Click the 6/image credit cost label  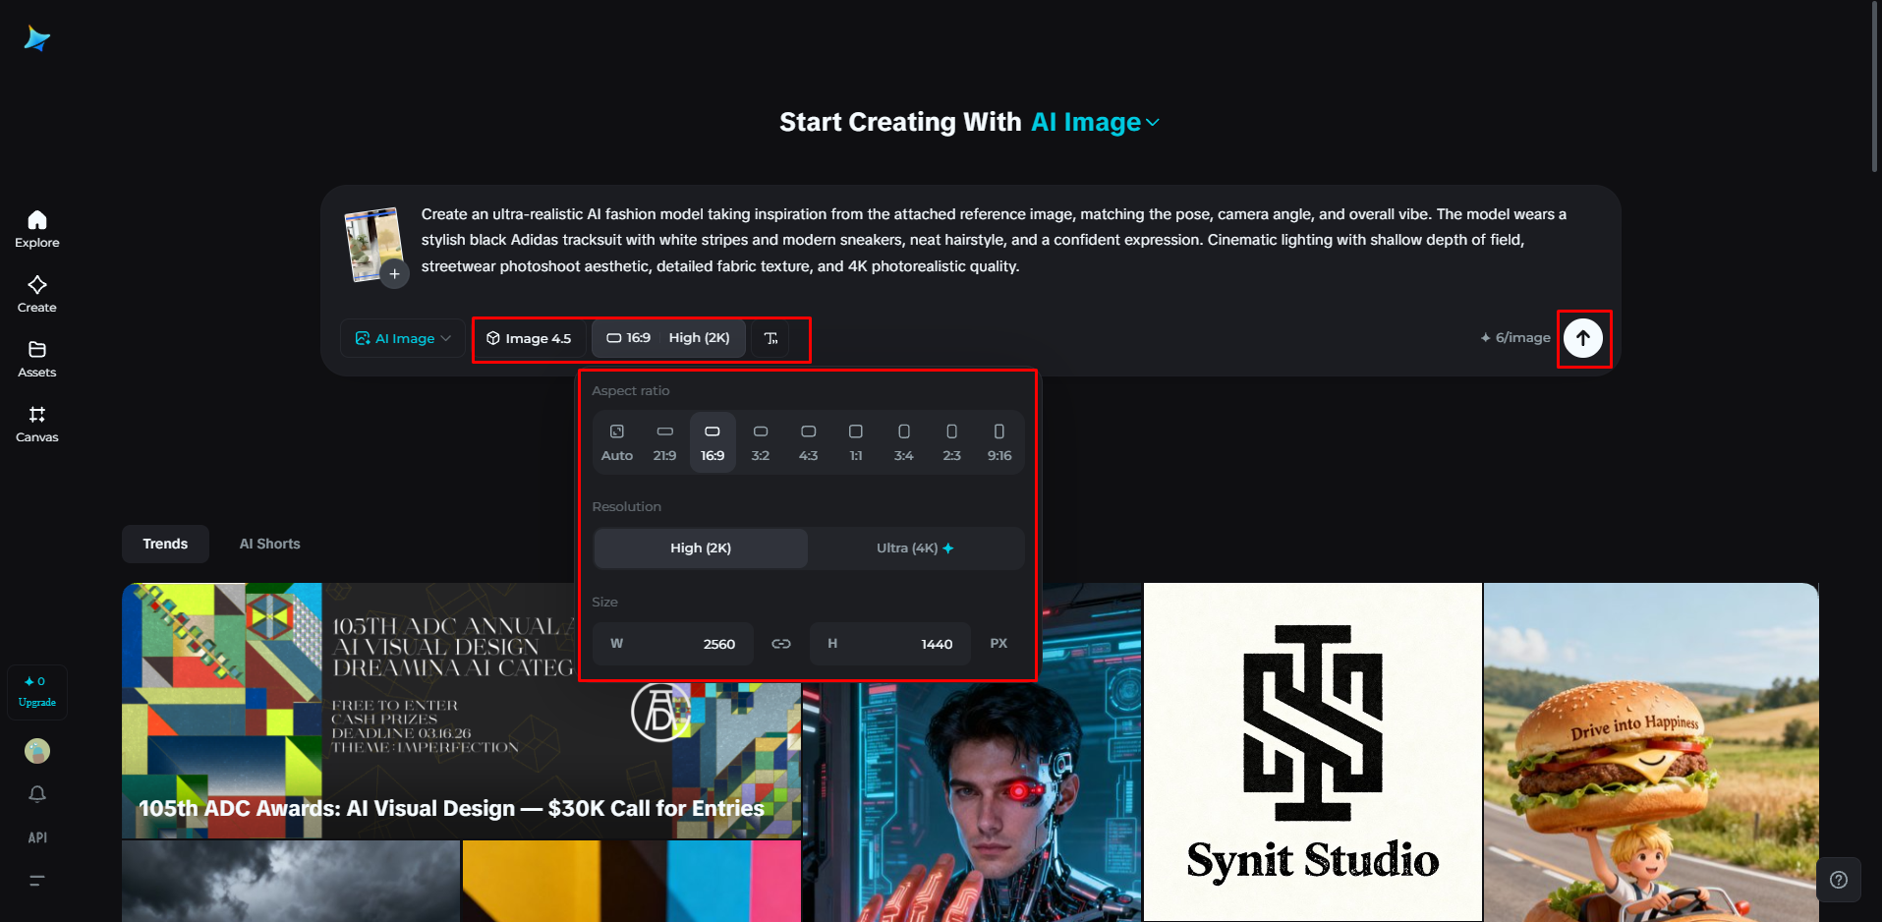tap(1515, 338)
